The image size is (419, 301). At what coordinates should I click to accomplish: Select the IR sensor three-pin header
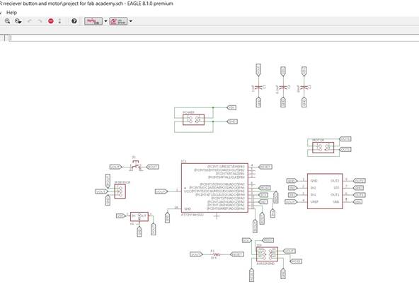120,191
